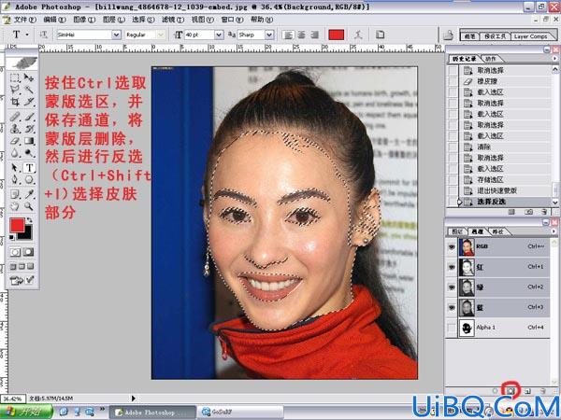
Task: Select the Blur tool
Action: click(x=15, y=153)
